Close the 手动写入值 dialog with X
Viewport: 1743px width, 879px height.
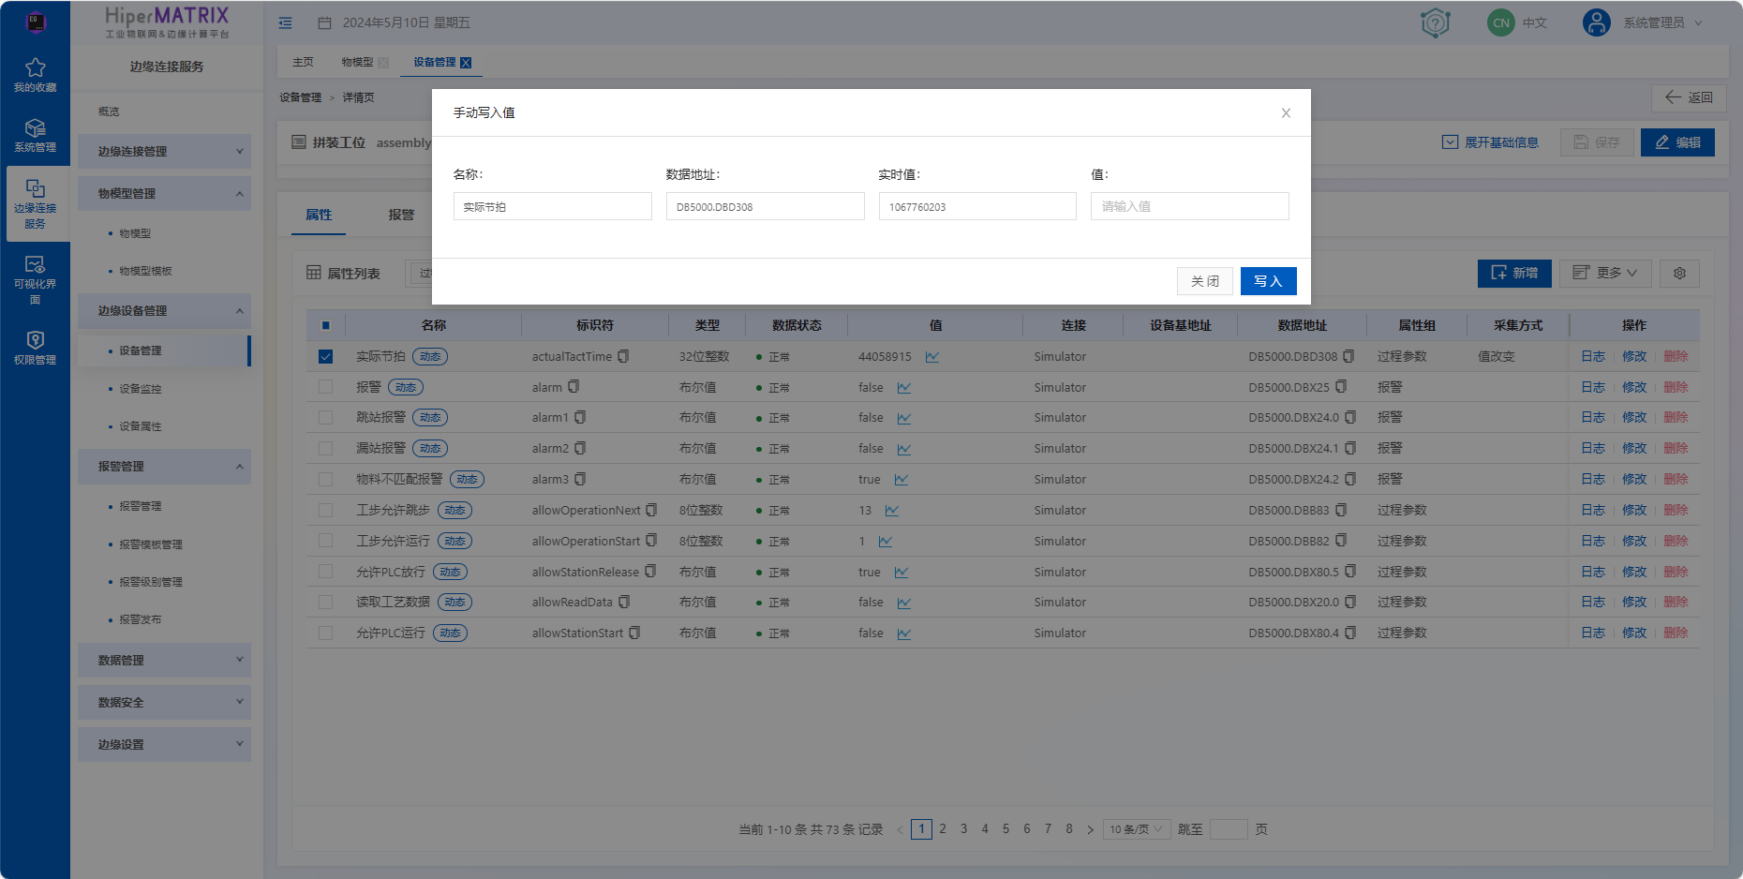coord(1286,113)
